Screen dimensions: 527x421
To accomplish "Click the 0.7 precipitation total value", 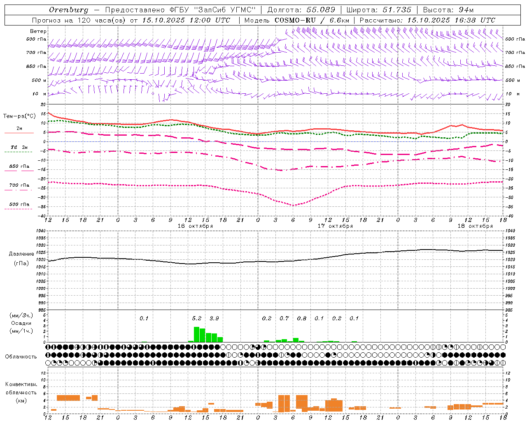I will tap(284, 318).
